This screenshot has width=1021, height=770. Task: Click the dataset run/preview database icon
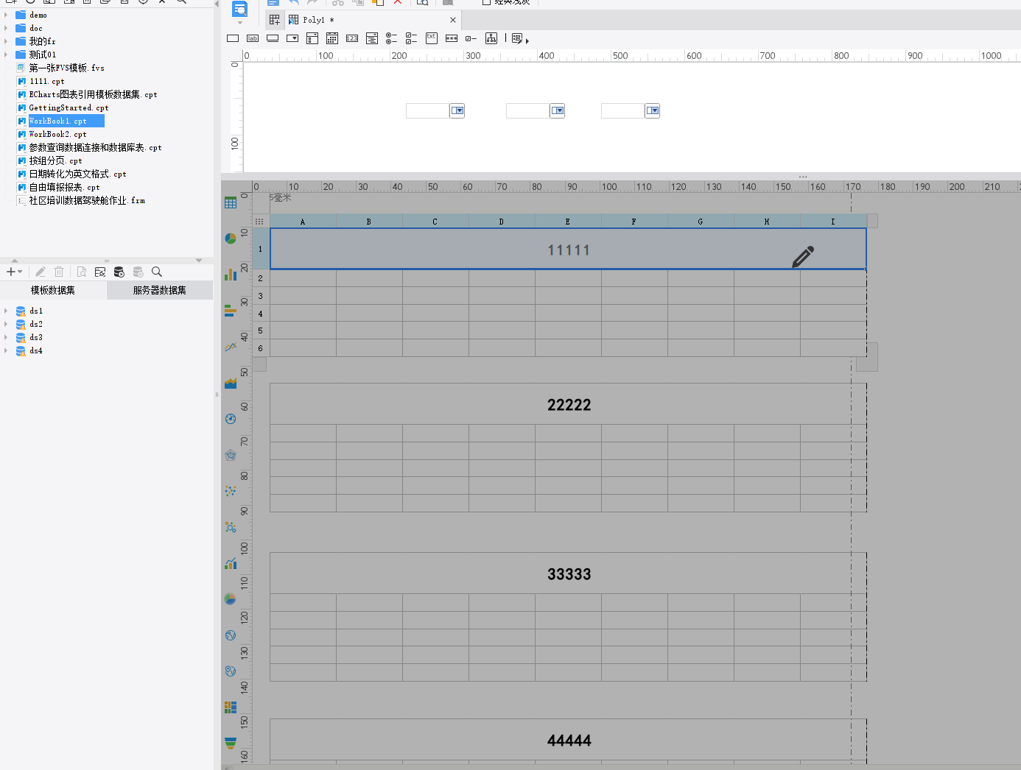(x=119, y=272)
